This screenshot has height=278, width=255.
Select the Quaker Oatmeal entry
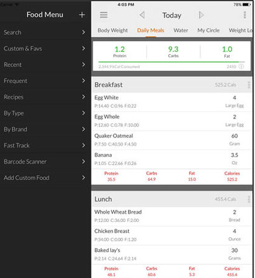point(171,140)
